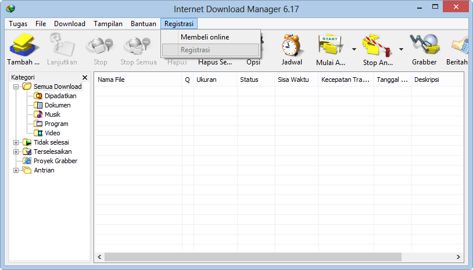The height and width of the screenshot is (270, 473).
Task: Open dropdown arrow next to Stop Antrian
Action: click(401, 49)
